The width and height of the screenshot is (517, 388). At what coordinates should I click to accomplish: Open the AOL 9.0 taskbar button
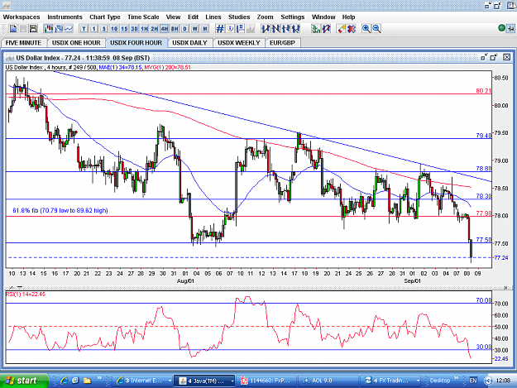pos(328,381)
